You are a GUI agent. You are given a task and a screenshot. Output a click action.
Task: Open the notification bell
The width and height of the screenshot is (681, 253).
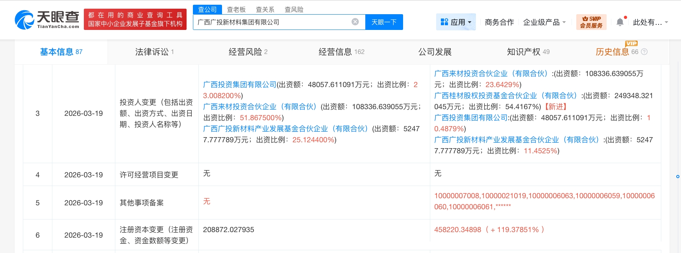620,22
